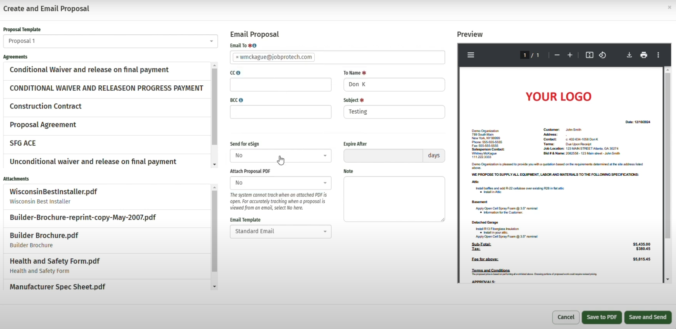Open the Email Template dropdown
676x329 pixels.
pyautogui.click(x=281, y=232)
